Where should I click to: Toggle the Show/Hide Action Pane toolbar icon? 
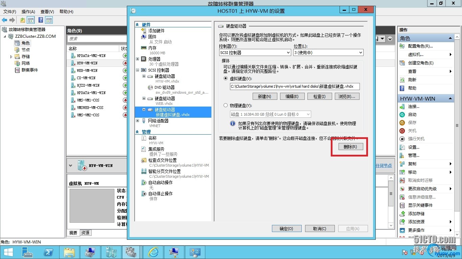[49, 20]
